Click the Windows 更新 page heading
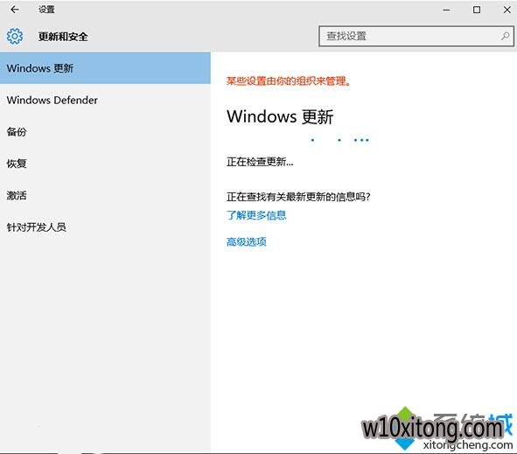Screen dimensions: 517x454 coord(280,116)
